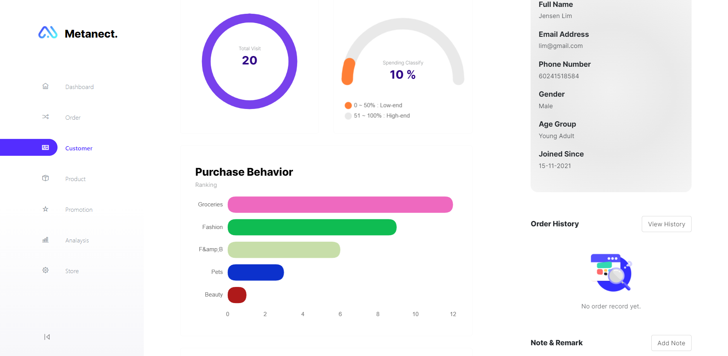Open the Store menu item
The height and width of the screenshot is (356, 728).
pyautogui.click(x=72, y=271)
